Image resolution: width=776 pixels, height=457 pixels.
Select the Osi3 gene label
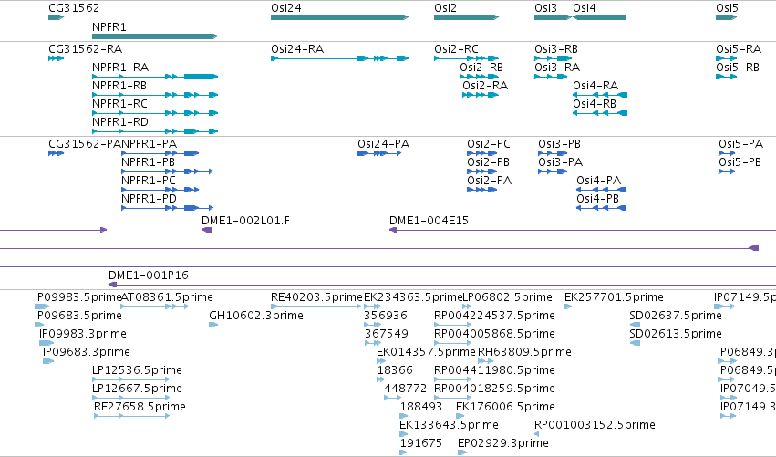click(x=545, y=8)
